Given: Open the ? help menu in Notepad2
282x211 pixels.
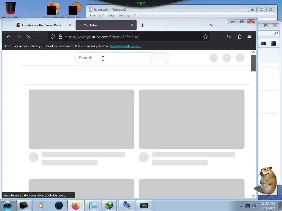Looking at the screenshot, I should (x=135, y=15).
